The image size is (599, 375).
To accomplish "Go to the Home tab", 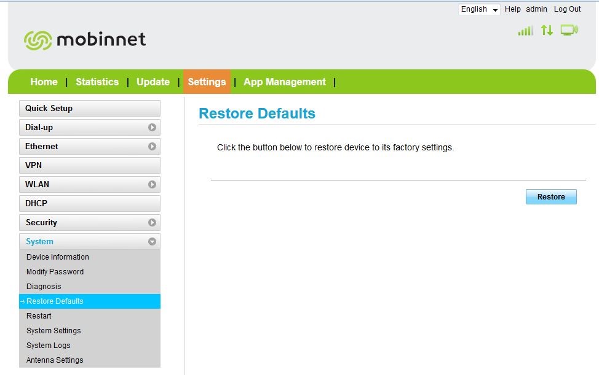I will click(44, 82).
